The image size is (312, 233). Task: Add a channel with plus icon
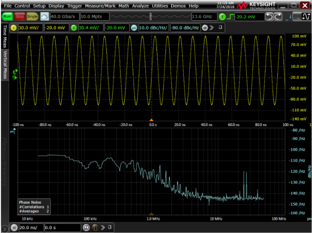tap(205, 28)
